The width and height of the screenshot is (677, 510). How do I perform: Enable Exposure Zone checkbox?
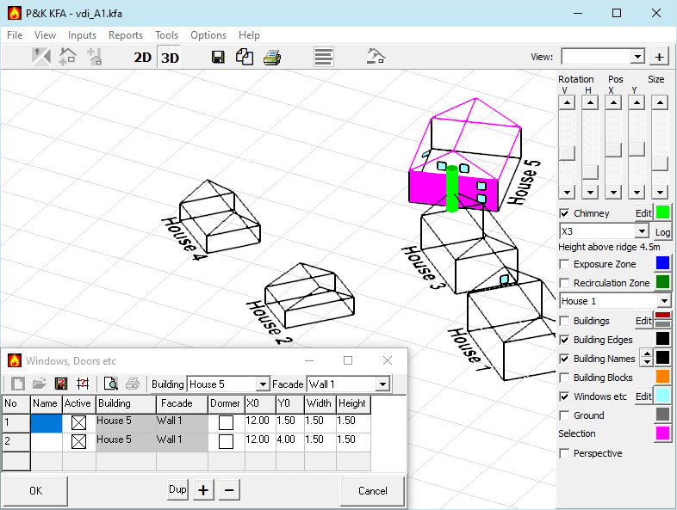pyautogui.click(x=564, y=264)
